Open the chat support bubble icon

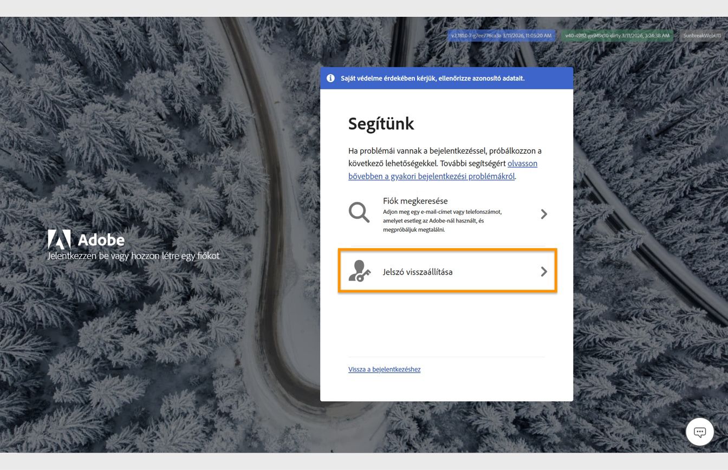click(x=700, y=432)
